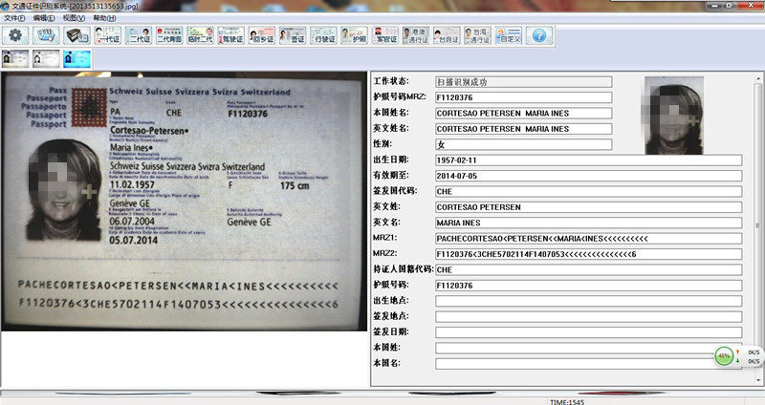
Task: Click the scanned Swiss passport image
Action: pos(184,202)
